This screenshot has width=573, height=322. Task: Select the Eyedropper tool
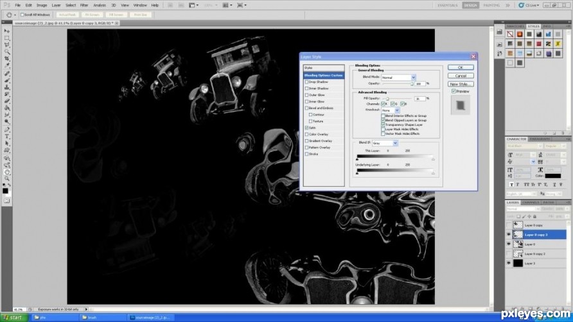pos(7,65)
